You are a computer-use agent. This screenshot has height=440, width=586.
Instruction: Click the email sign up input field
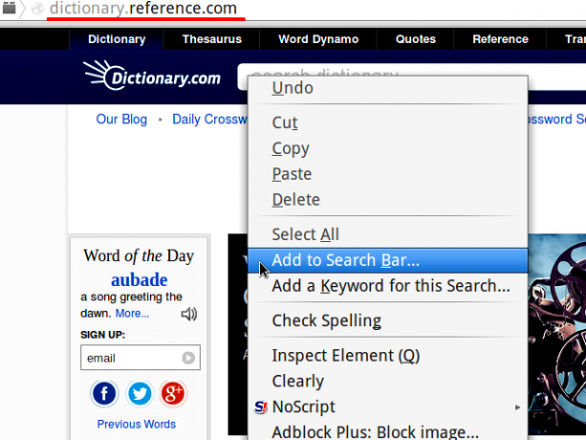coord(141,358)
